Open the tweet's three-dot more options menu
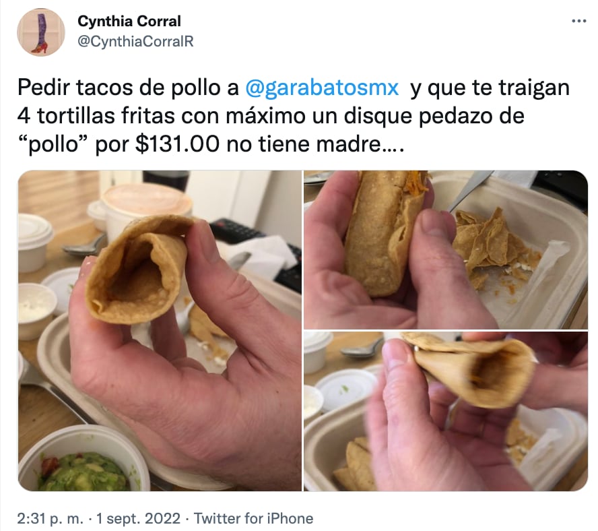This screenshot has width=598, height=531. point(578,22)
